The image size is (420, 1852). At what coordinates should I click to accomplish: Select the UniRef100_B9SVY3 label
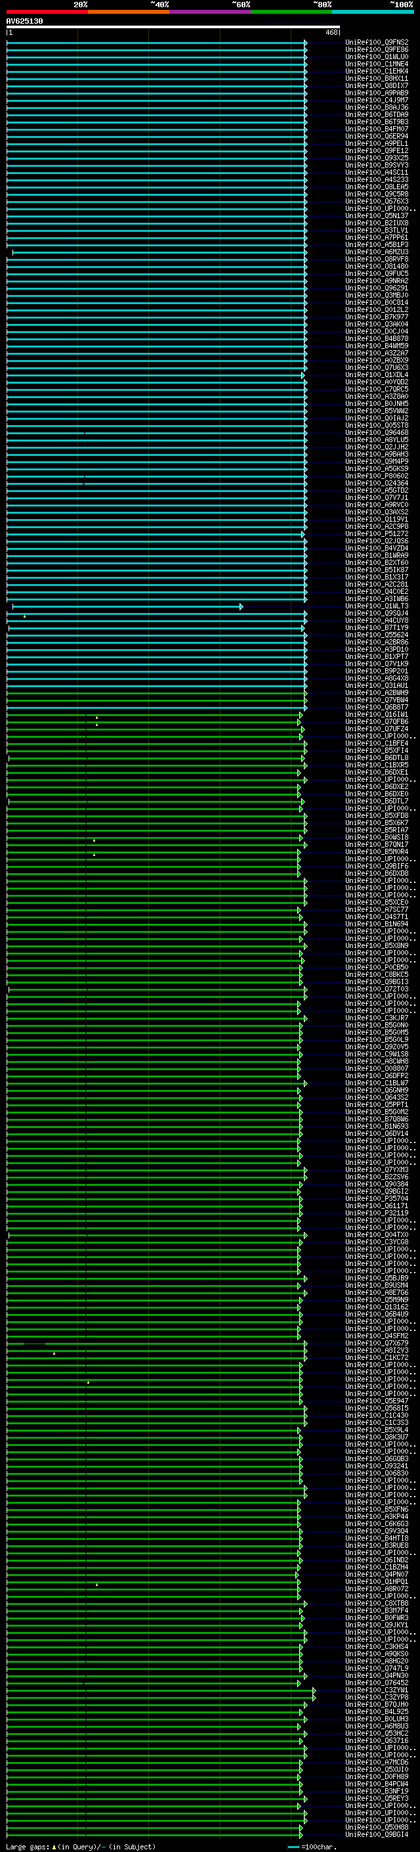(x=377, y=166)
